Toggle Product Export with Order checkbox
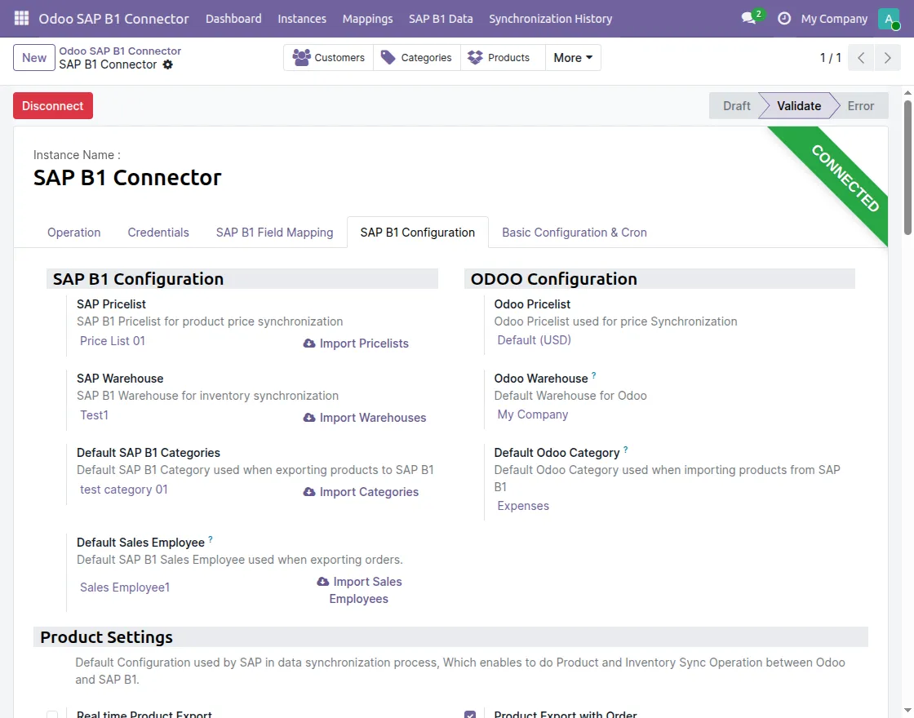914x718 pixels. (x=470, y=715)
